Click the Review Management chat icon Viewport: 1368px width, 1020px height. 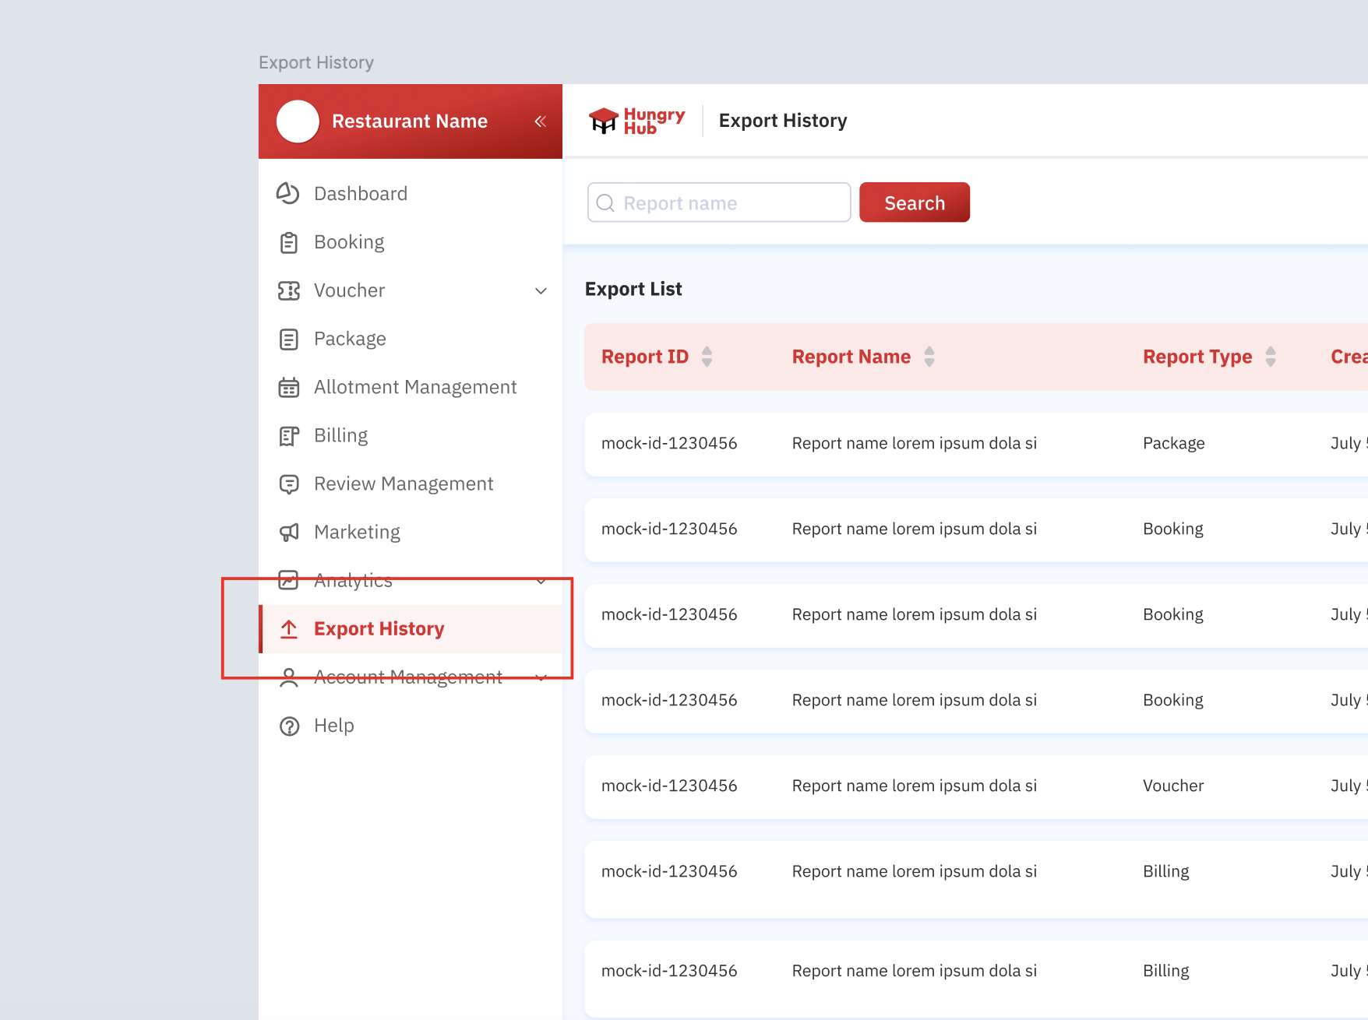pyautogui.click(x=288, y=484)
